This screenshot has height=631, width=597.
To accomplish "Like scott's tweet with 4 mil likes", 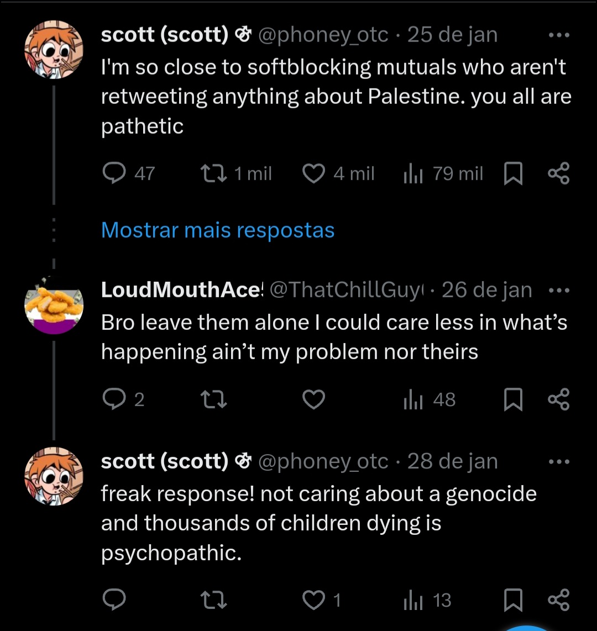I will pyautogui.click(x=314, y=174).
